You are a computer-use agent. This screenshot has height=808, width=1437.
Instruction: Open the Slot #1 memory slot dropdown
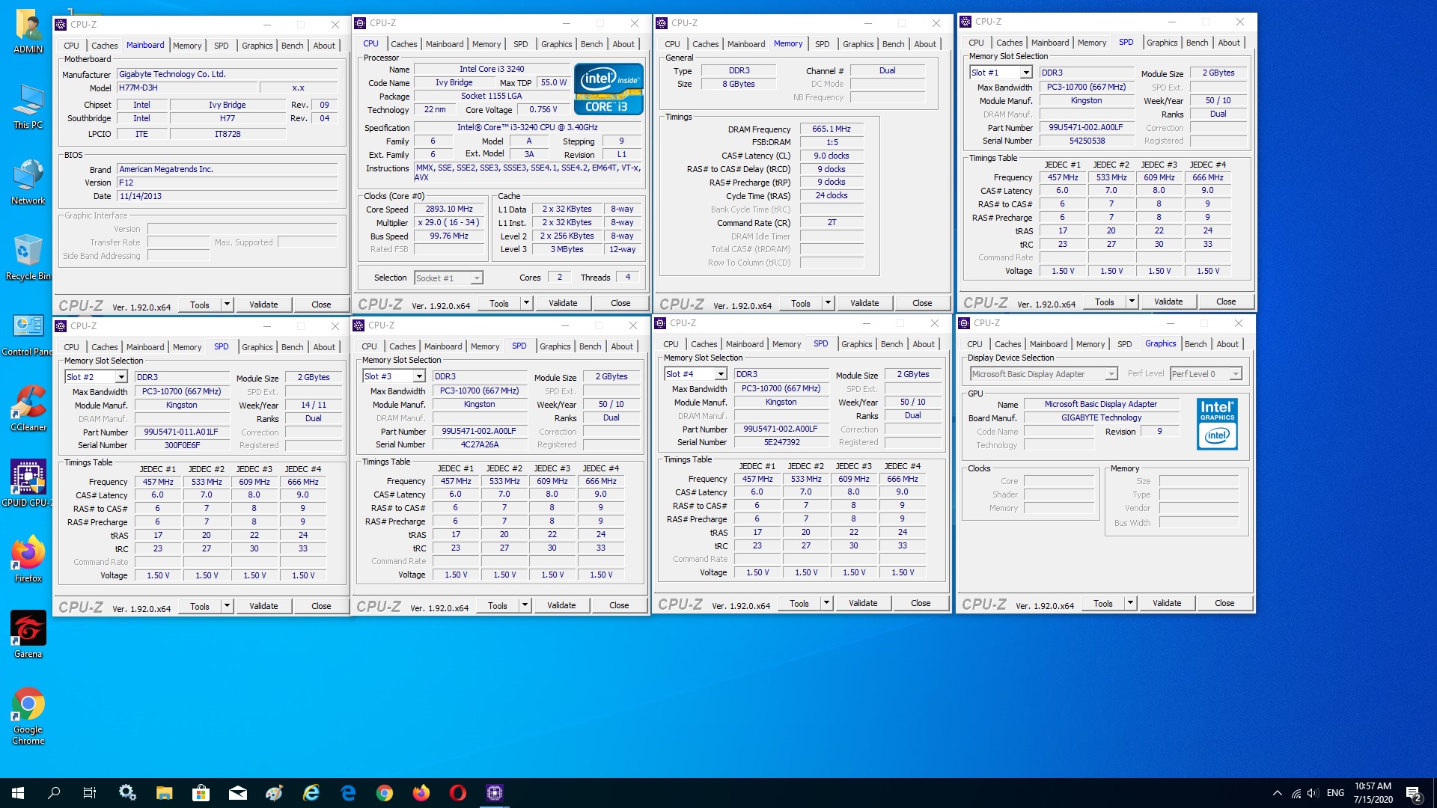1001,73
